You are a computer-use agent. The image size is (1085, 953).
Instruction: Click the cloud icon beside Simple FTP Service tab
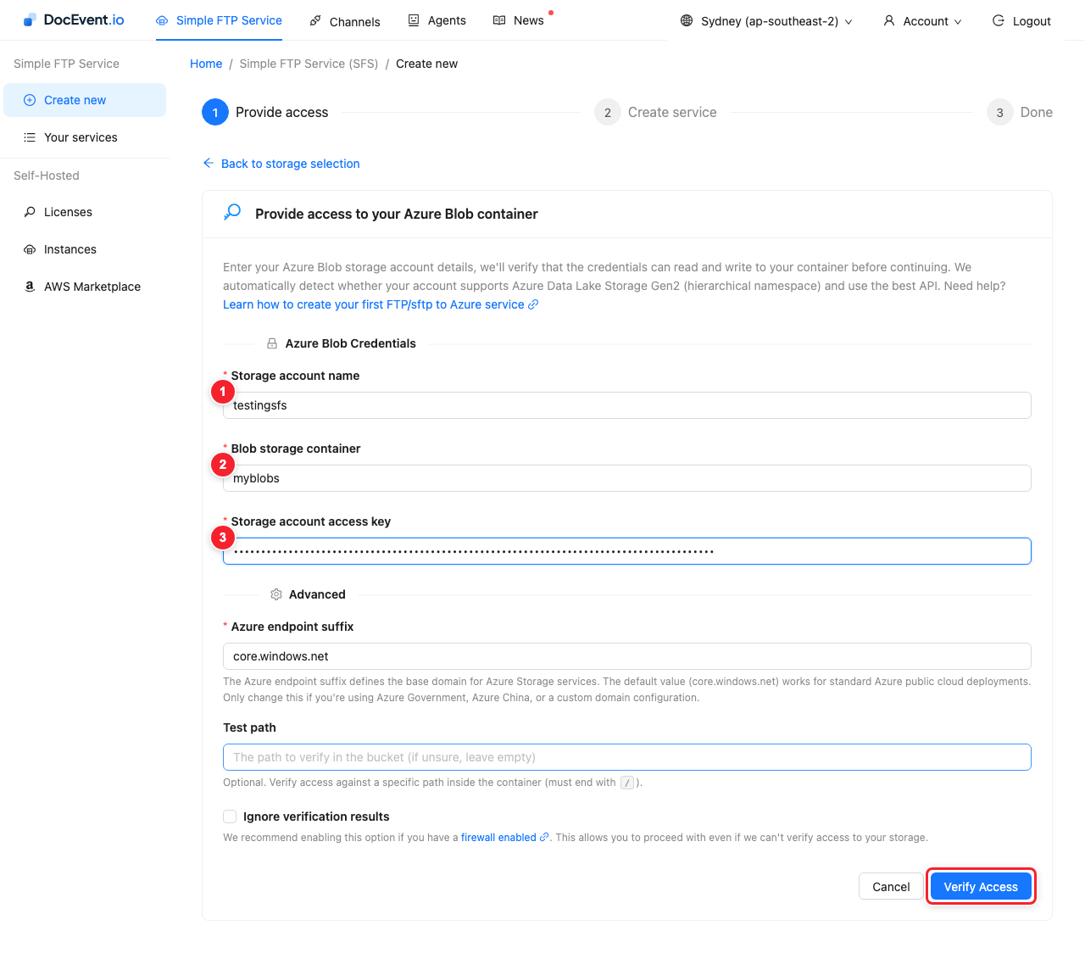(x=162, y=21)
